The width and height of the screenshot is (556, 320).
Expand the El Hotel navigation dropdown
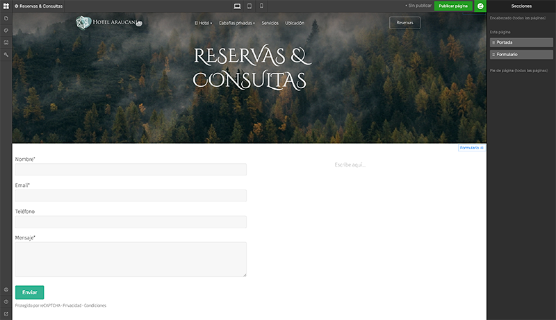click(x=203, y=23)
